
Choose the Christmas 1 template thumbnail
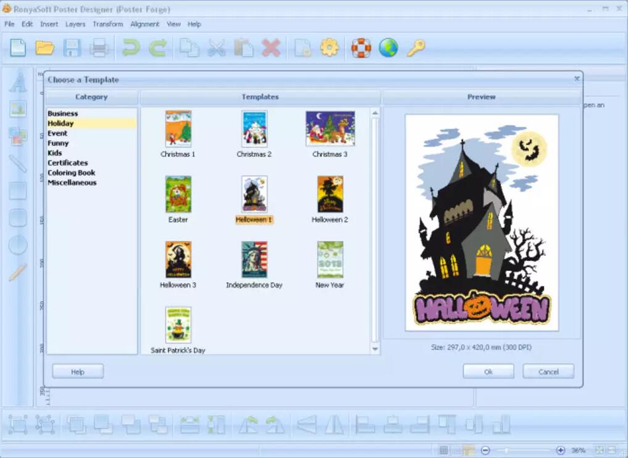tap(178, 129)
